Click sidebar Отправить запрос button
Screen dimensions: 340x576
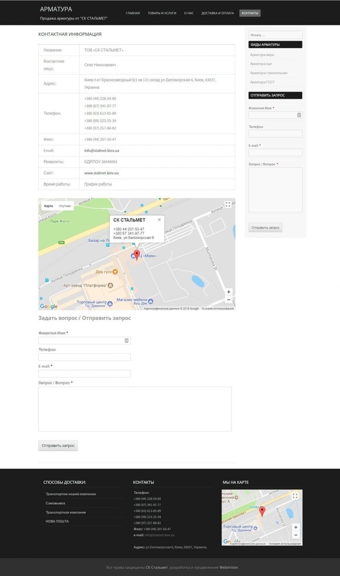coord(265,228)
